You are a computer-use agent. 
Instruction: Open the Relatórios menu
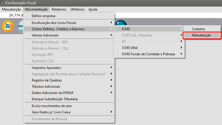(x=60, y=9)
